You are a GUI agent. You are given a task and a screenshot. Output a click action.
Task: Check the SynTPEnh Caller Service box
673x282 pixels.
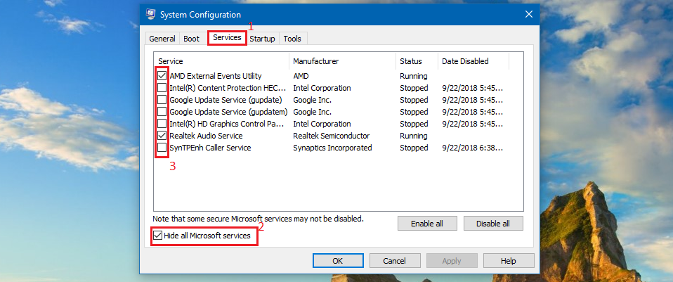click(162, 148)
